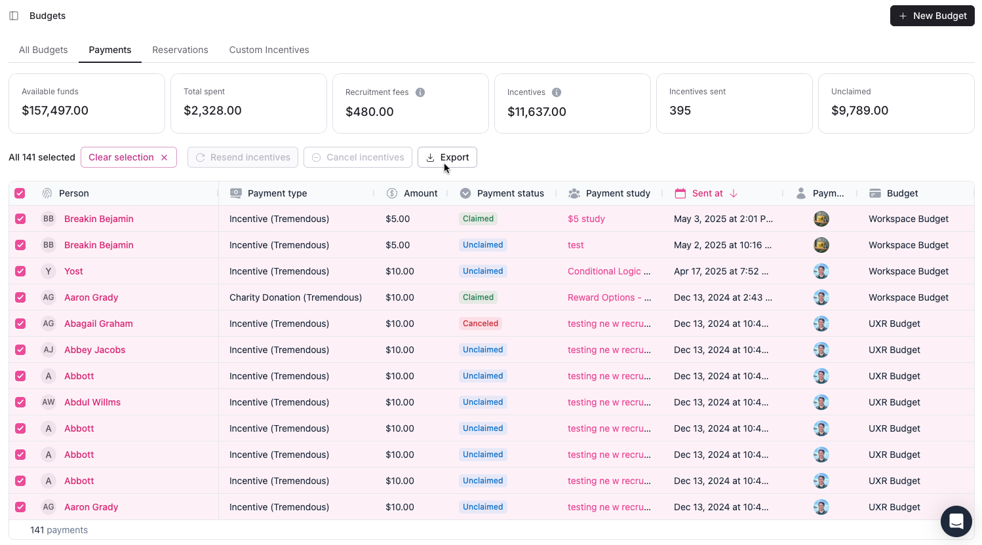
Task: Switch to the Reservations tab
Action: (180, 50)
